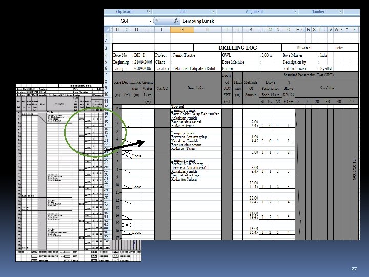
Task: Select row 3 header
Action: click(x=106, y=48)
